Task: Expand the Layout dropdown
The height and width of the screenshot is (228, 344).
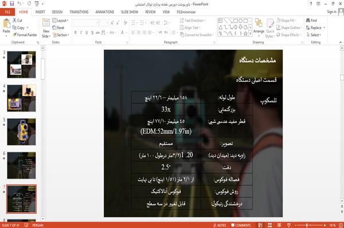Action: (x=60, y=21)
